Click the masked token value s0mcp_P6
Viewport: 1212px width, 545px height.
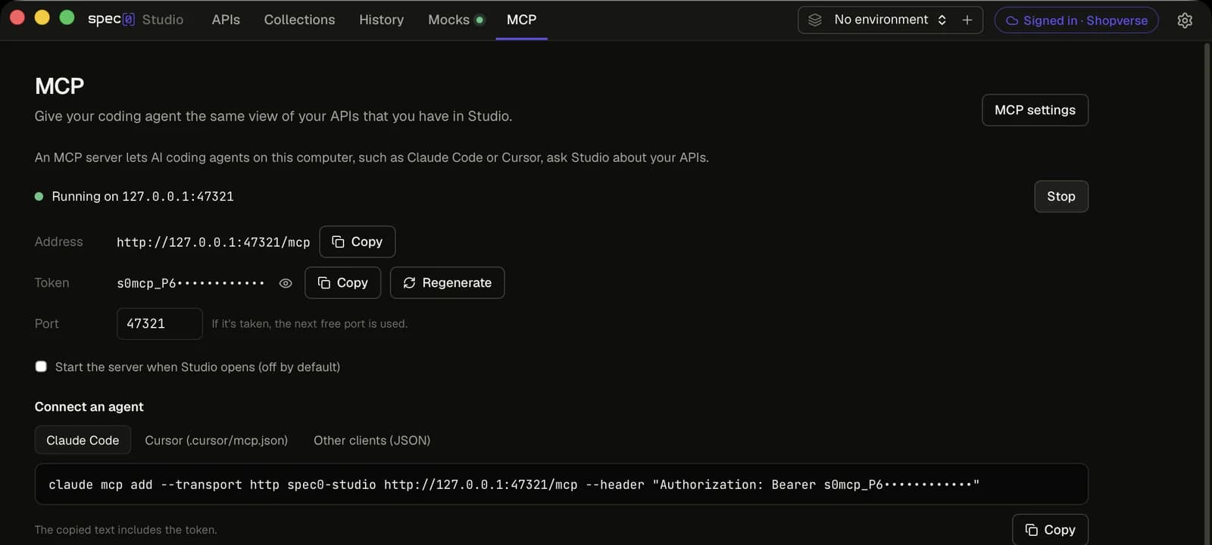190,283
